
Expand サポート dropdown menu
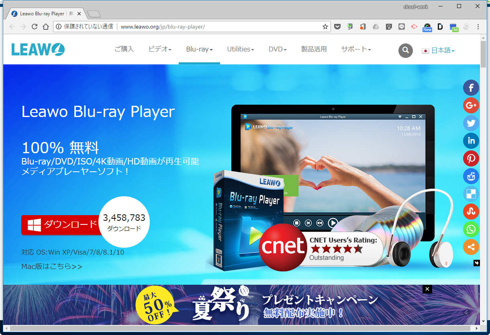[356, 49]
